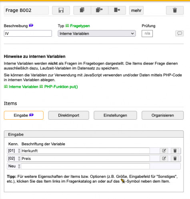190x199 pixels.
Task: Click the duplicate question copy icon
Action: 82,10
